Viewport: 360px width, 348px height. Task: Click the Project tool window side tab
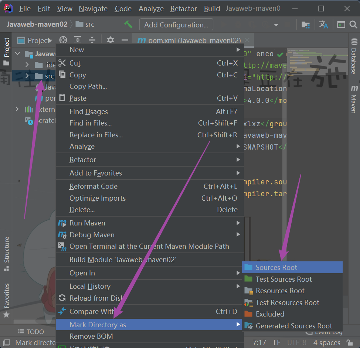[6, 51]
